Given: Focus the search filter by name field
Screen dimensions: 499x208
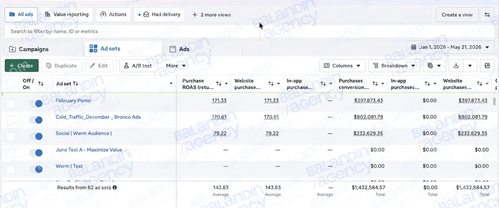Looking at the screenshot, I should point(249,31).
